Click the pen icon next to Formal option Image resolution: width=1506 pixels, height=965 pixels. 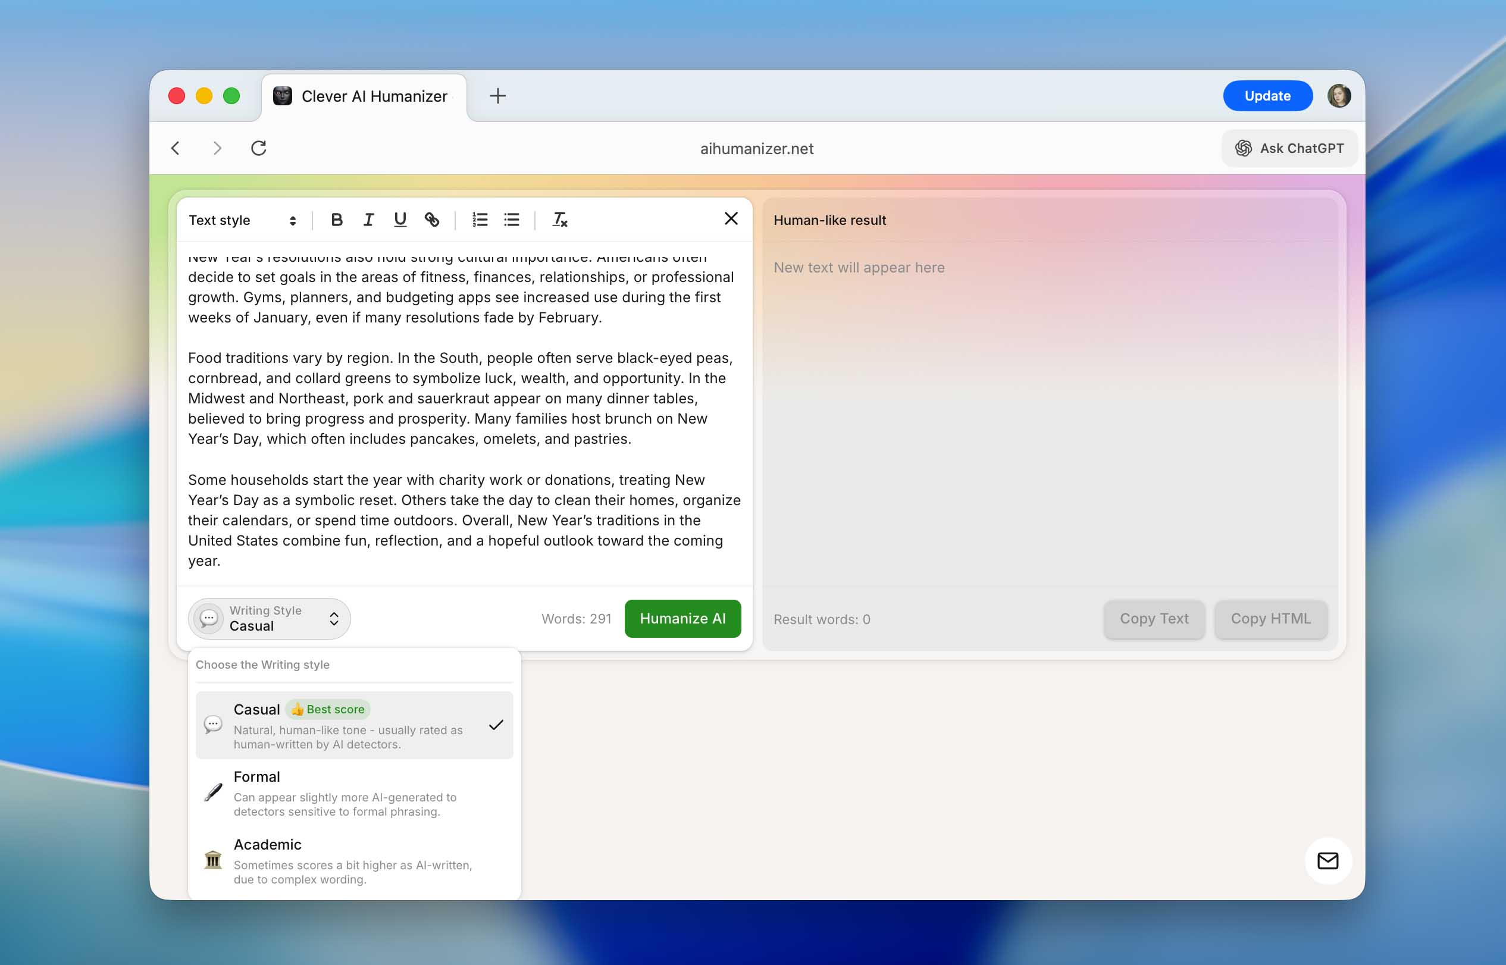point(213,792)
